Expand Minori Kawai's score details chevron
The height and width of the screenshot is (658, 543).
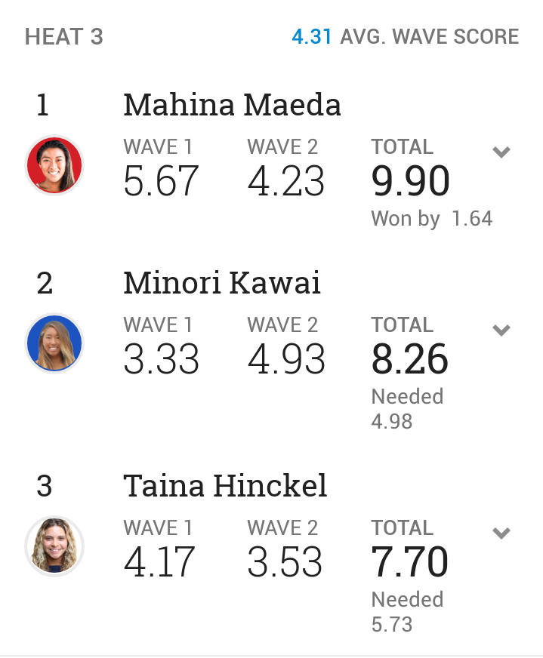(x=501, y=331)
